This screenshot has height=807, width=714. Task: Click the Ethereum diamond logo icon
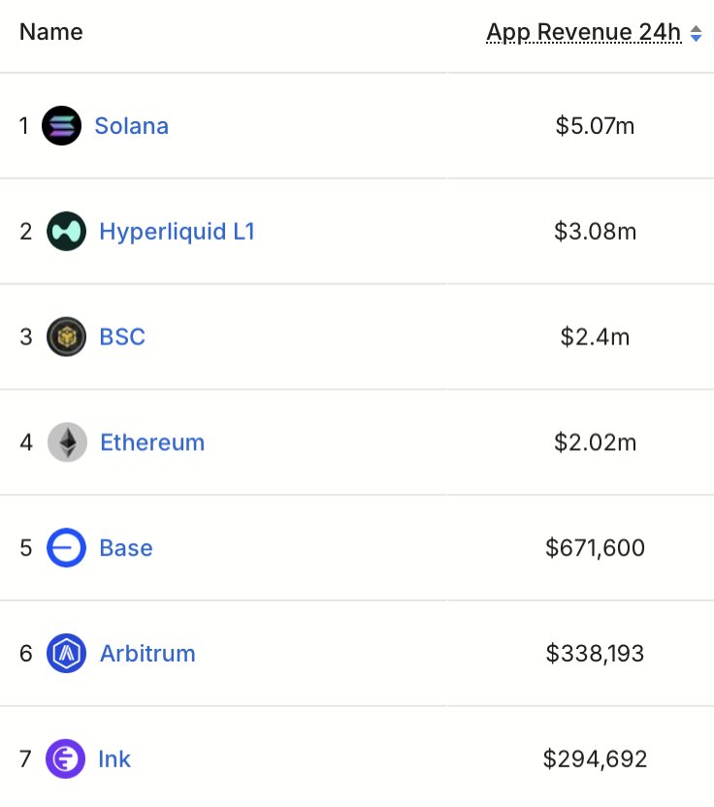[67, 443]
